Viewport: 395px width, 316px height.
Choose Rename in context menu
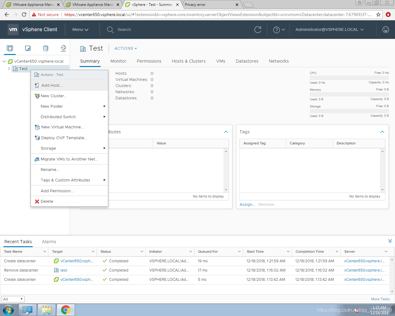(x=69, y=170)
